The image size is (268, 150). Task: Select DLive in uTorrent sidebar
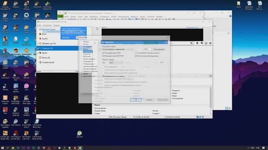point(44,34)
